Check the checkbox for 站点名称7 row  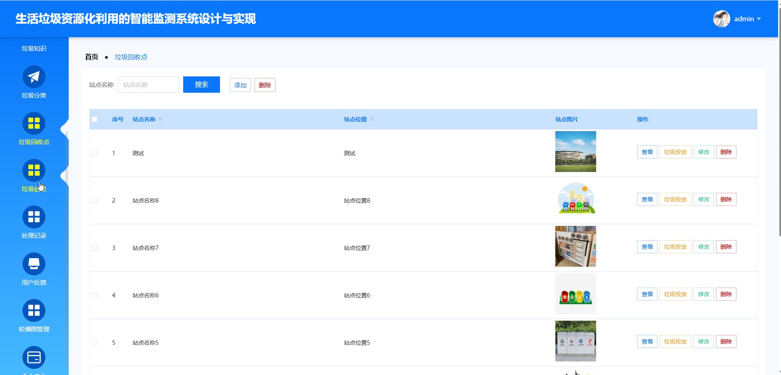click(x=94, y=248)
